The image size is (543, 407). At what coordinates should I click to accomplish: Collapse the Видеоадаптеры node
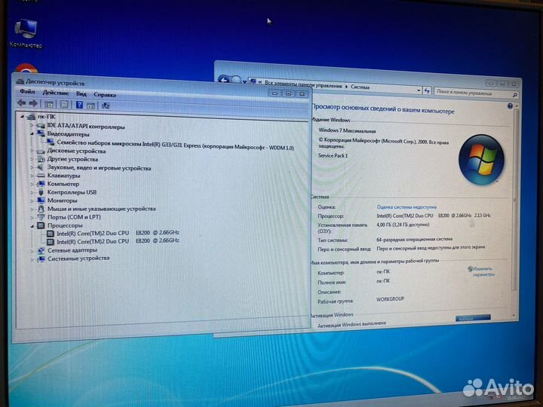pos(32,133)
